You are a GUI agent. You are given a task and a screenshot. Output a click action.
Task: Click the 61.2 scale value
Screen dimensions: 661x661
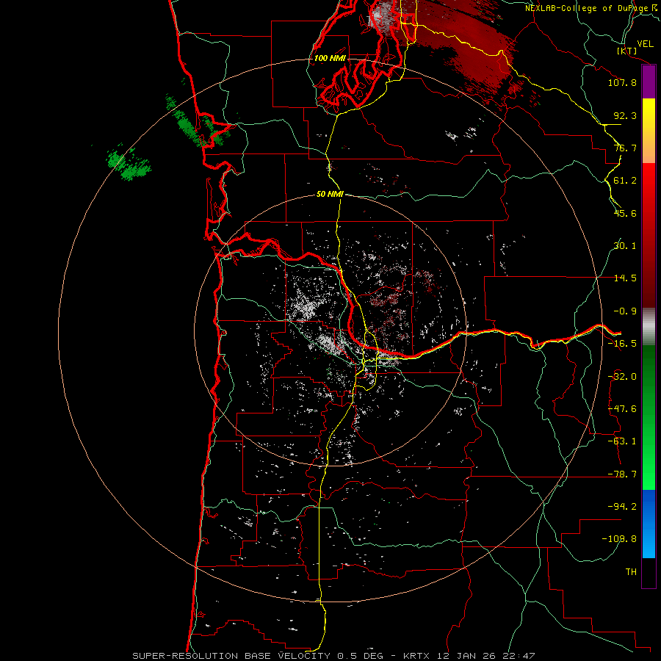pyautogui.click(x=625, y=181)
